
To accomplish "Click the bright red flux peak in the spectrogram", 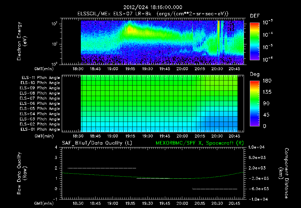I will tap(130, 29).
